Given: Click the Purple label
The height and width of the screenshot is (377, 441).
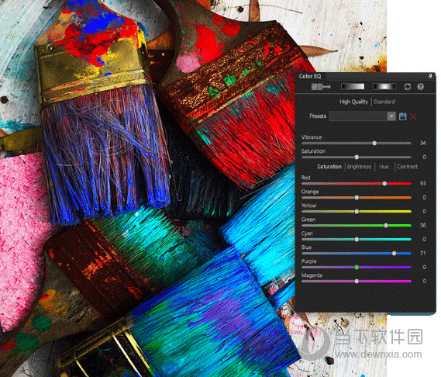Looking at the screenshot, I should coord(308,261).
